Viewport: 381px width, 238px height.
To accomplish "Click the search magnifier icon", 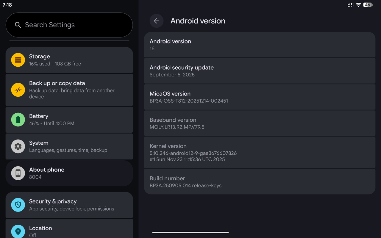I will pyautogui.click(x=18, y=25).
